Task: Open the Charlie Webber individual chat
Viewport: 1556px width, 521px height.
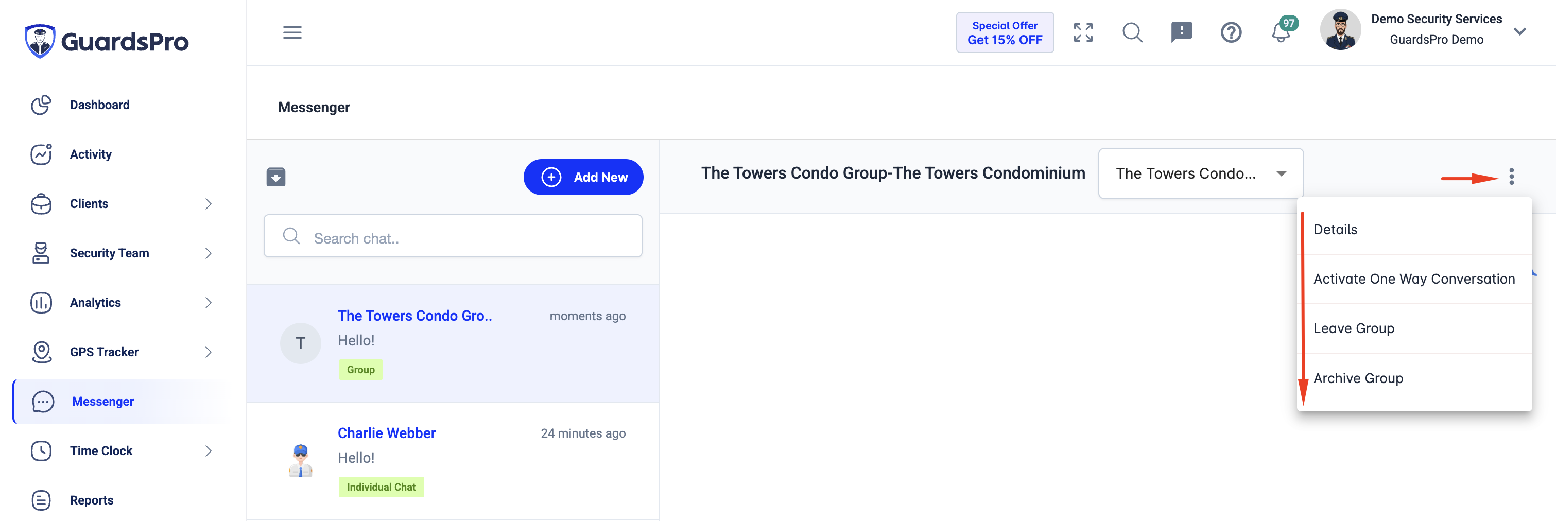Action: click(453, 461)
